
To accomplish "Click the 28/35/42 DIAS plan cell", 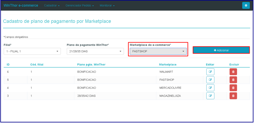I will (86, 96).
